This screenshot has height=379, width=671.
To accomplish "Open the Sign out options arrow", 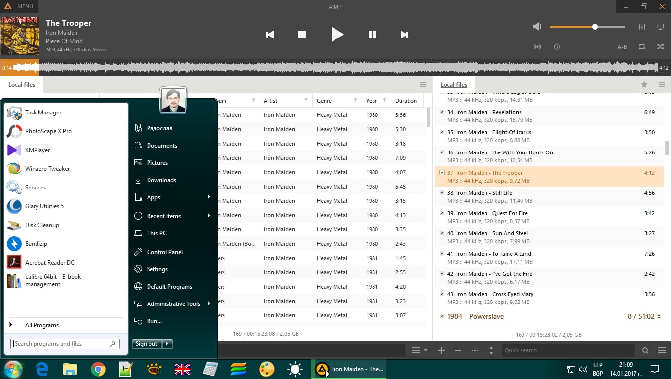I will click(168, 344).
